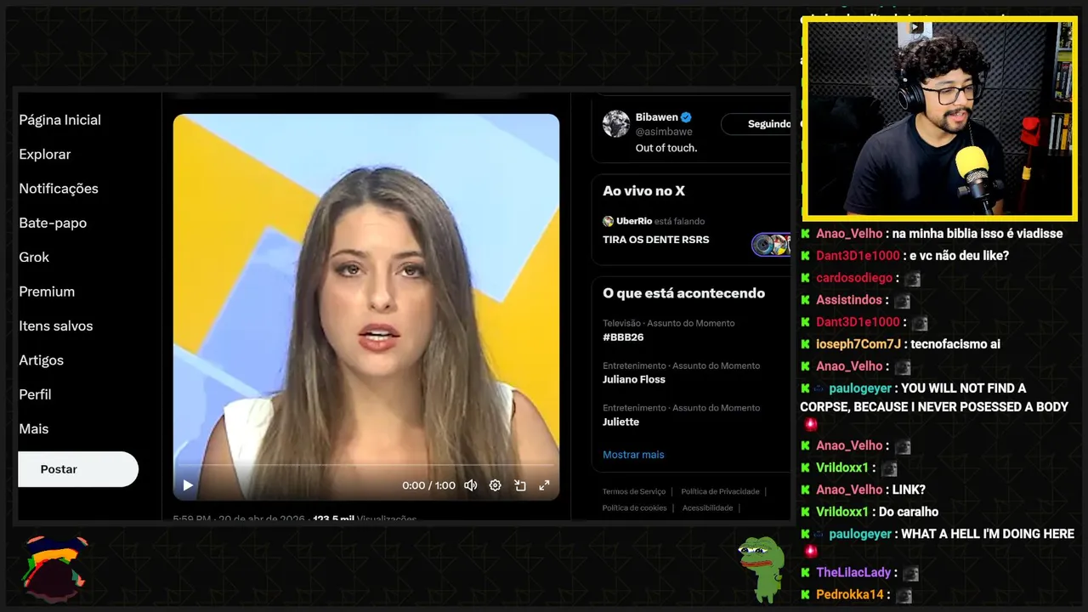Click the "Ao vivo no X" heading
1088x612 pixels.
pos(643,191)
